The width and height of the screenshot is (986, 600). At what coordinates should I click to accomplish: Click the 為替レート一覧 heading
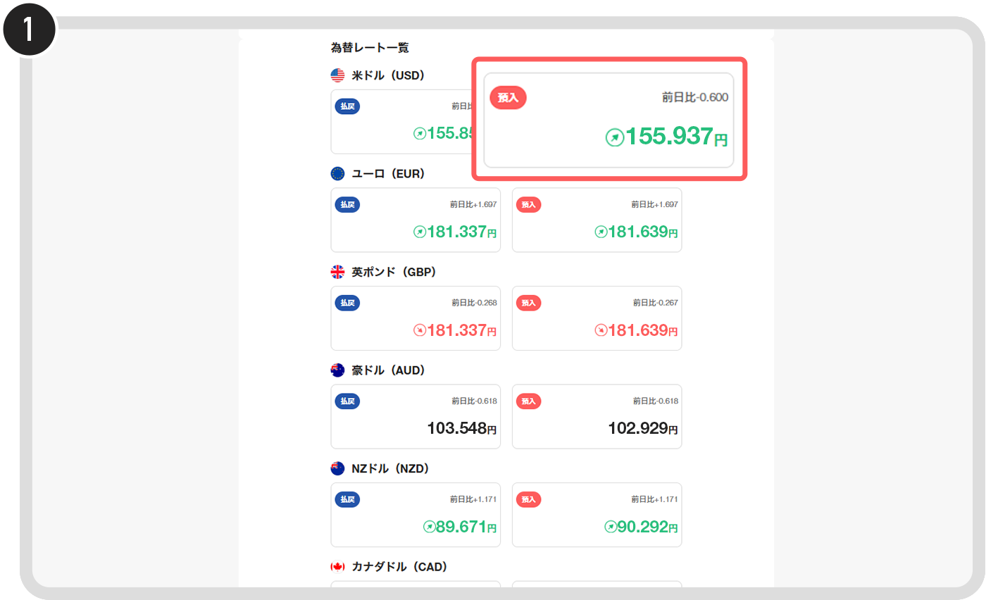[x=370, y=48]
